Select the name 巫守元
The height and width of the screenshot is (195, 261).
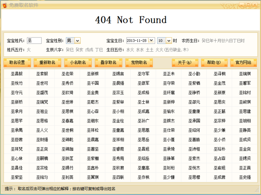coord(17,92)
